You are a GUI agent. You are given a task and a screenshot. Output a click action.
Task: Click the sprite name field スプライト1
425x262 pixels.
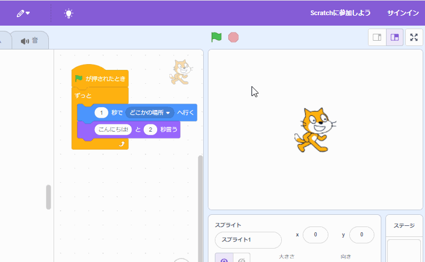pos(248,240)
